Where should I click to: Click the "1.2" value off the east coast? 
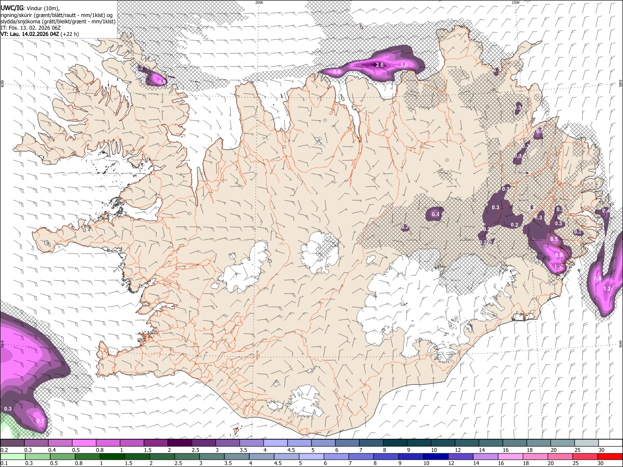(x=606, y=288)
